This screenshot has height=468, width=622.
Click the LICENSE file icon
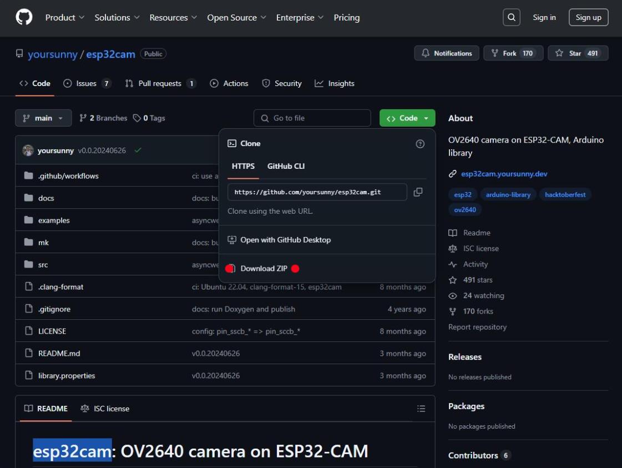28,331
